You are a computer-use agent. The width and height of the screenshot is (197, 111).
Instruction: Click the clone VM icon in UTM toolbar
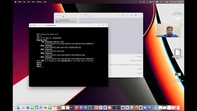point(123,15)
